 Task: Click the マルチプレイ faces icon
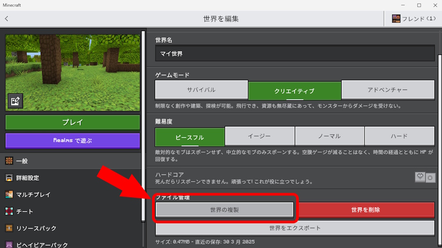[x=9, y=194]
